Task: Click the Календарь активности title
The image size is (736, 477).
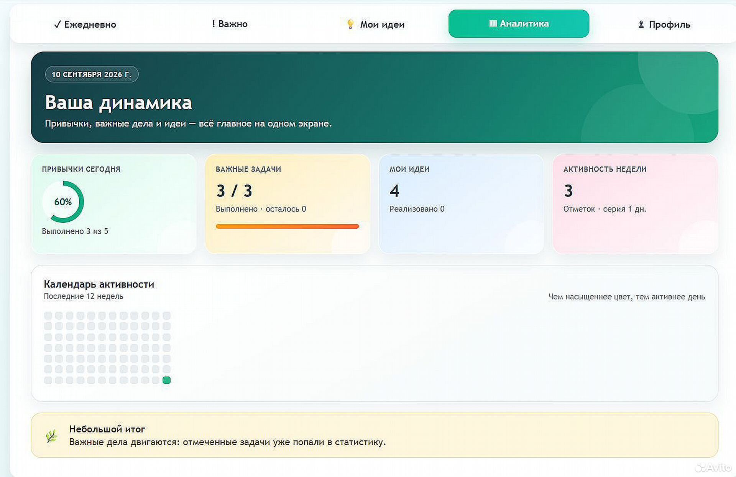Action: click(x=99, y=284)
